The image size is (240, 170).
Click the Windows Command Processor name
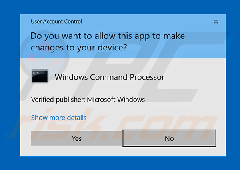(110, 77)
